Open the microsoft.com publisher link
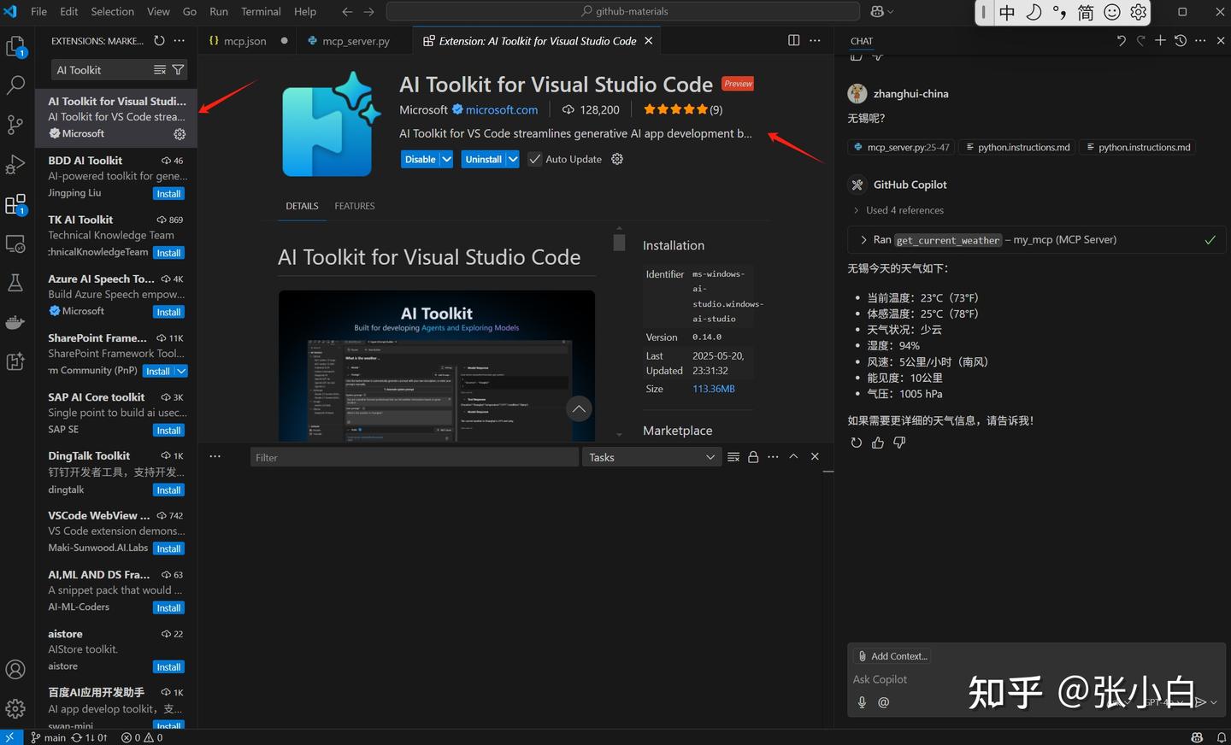Viewport: 1231px width, 745px height. click(501, 110)
